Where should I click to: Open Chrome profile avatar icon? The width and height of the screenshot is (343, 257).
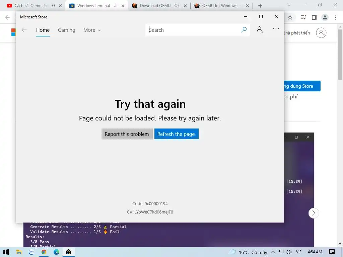(325, 17)
